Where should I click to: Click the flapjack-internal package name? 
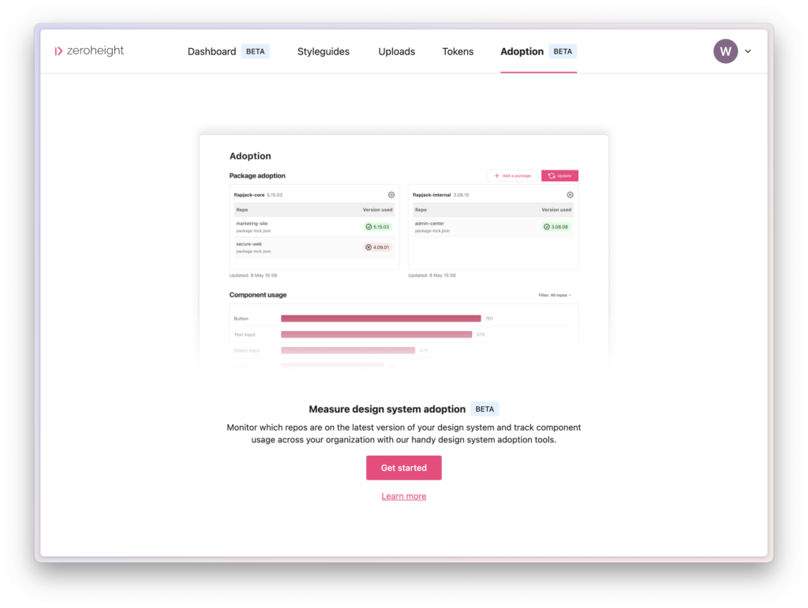click(432, 195)
